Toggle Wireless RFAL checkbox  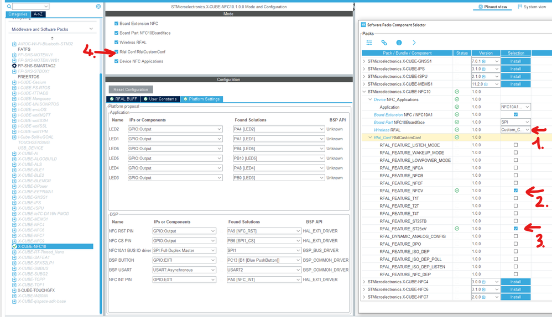point(116,42)
